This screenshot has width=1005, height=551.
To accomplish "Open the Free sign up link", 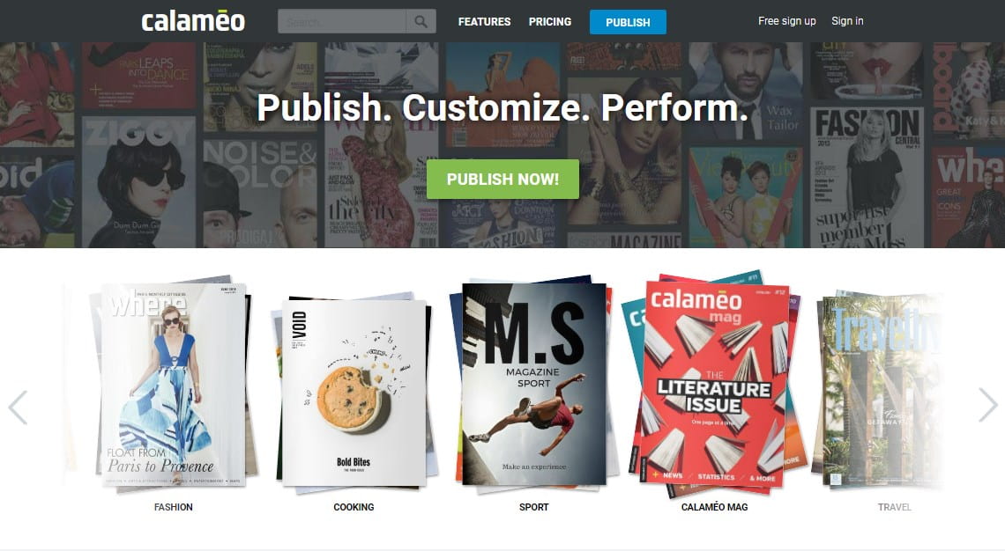I will (787, 21).
